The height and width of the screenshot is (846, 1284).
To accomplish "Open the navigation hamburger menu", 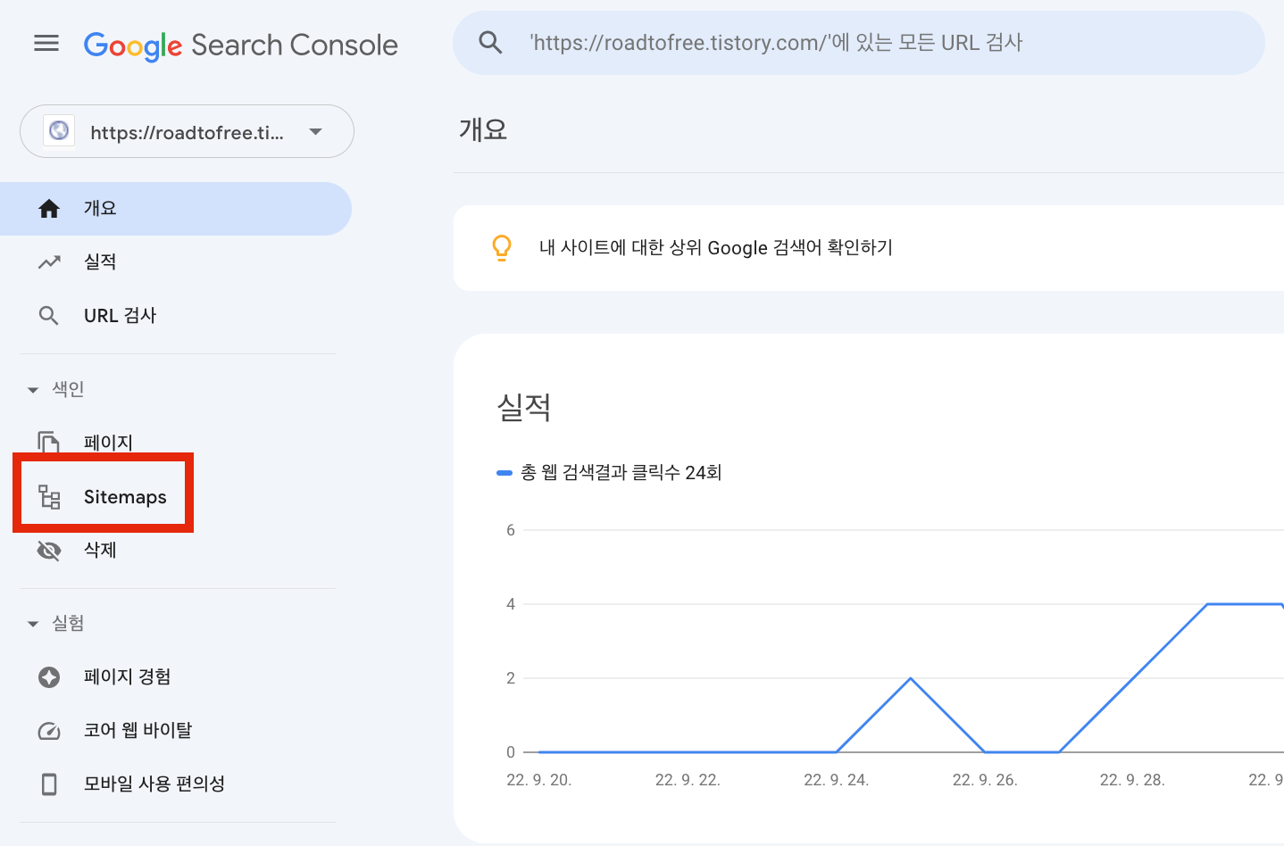I will [46, 42].
